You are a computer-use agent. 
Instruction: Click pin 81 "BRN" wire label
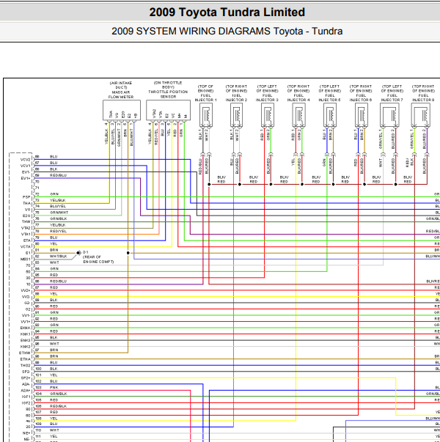click(x=54, y=250)
